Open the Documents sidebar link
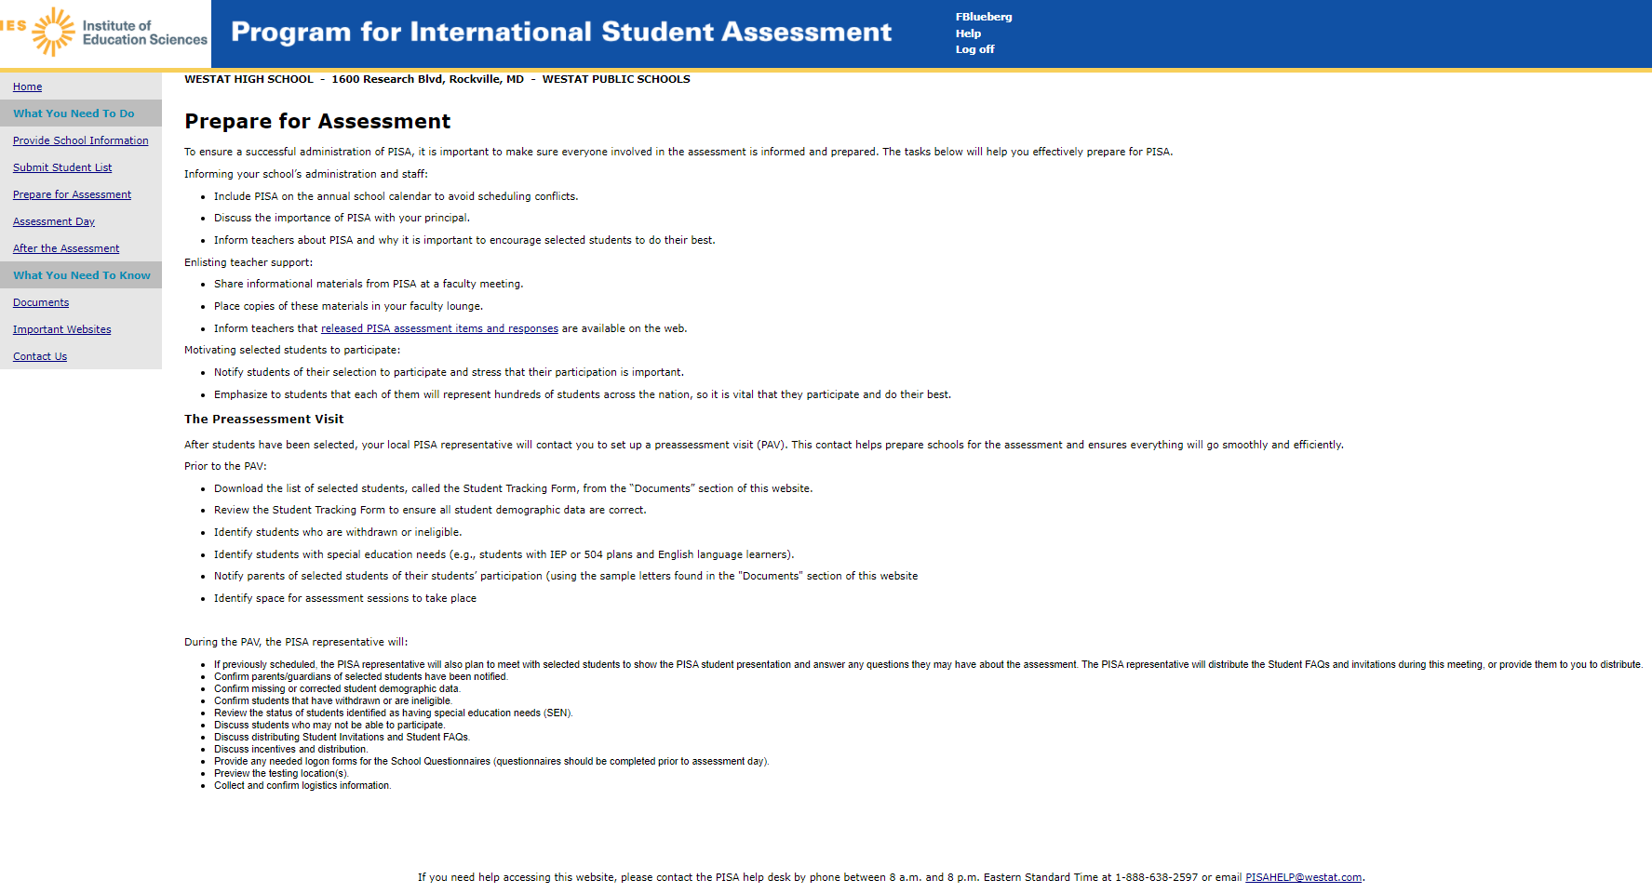This screenshot has width=1652, height=893. pos(41,302)
